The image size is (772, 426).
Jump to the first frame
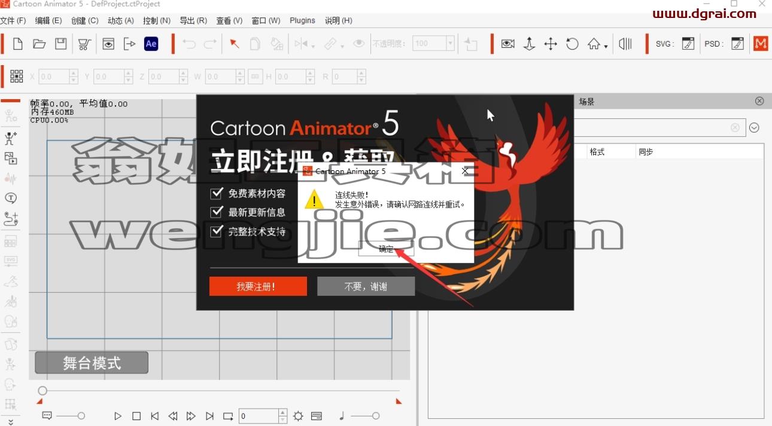(x=154, y=416)
